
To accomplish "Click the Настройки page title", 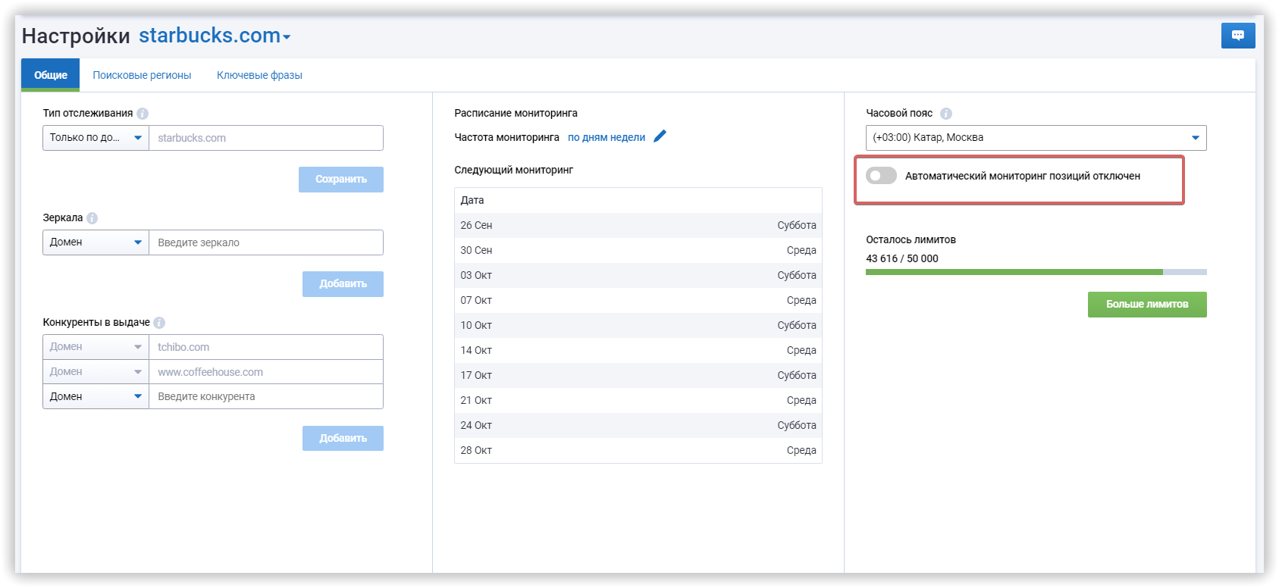I will 76,36.
